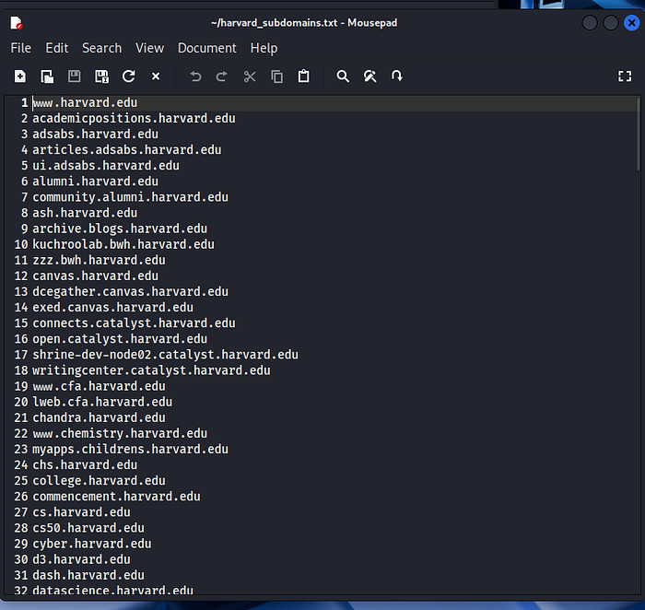
Task: Click line kuchroolab.bwh.harvard.edu
Action: pyautogui.click(x=123, y=244)
